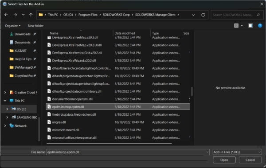Open Downloads in Quick access
The width and height of the screenshot is (266, 168).
tap(23, 34)
